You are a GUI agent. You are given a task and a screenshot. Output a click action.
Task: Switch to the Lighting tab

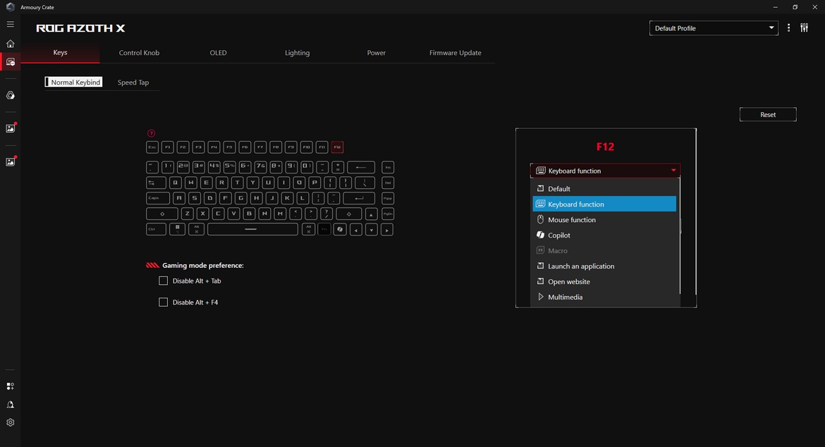(297, 53)
